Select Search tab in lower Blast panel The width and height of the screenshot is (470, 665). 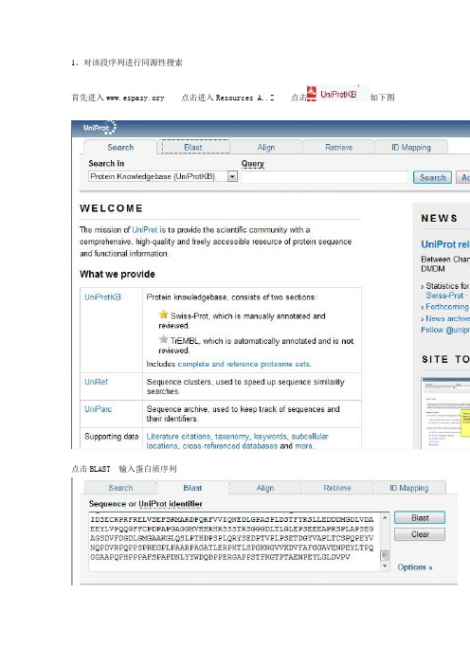(x=120, y=488)
